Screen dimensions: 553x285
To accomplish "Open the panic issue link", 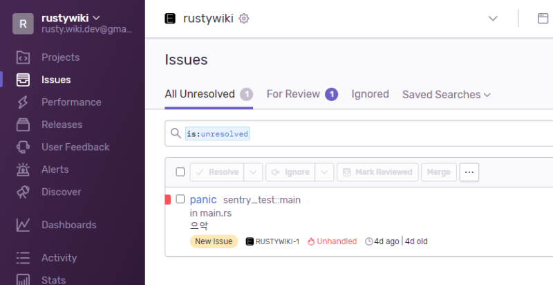I will (x=203, y=200).
